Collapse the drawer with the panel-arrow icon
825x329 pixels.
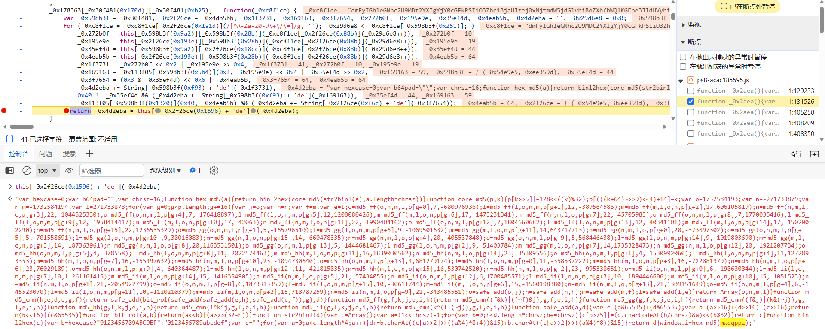pyautogui.click(x=814, y=154)
